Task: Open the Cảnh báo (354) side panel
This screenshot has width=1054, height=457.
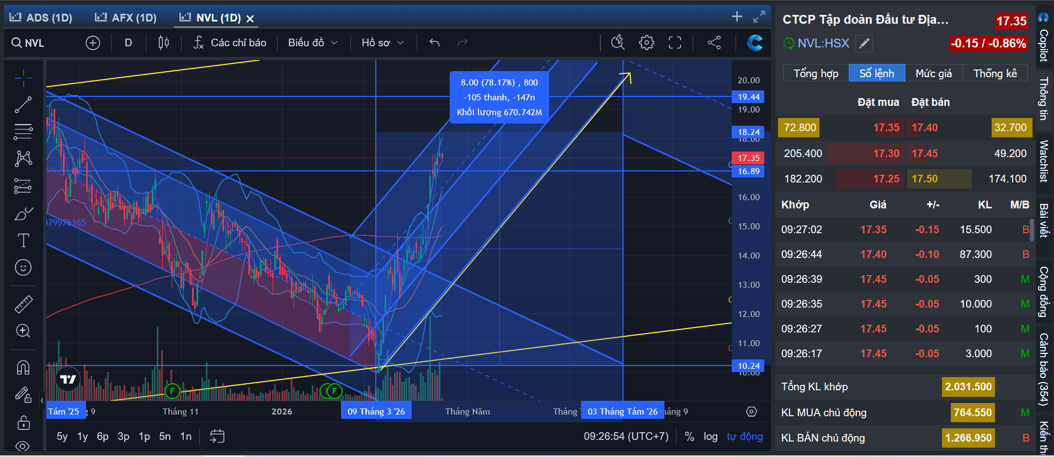Action: (x=1043, y=369)
